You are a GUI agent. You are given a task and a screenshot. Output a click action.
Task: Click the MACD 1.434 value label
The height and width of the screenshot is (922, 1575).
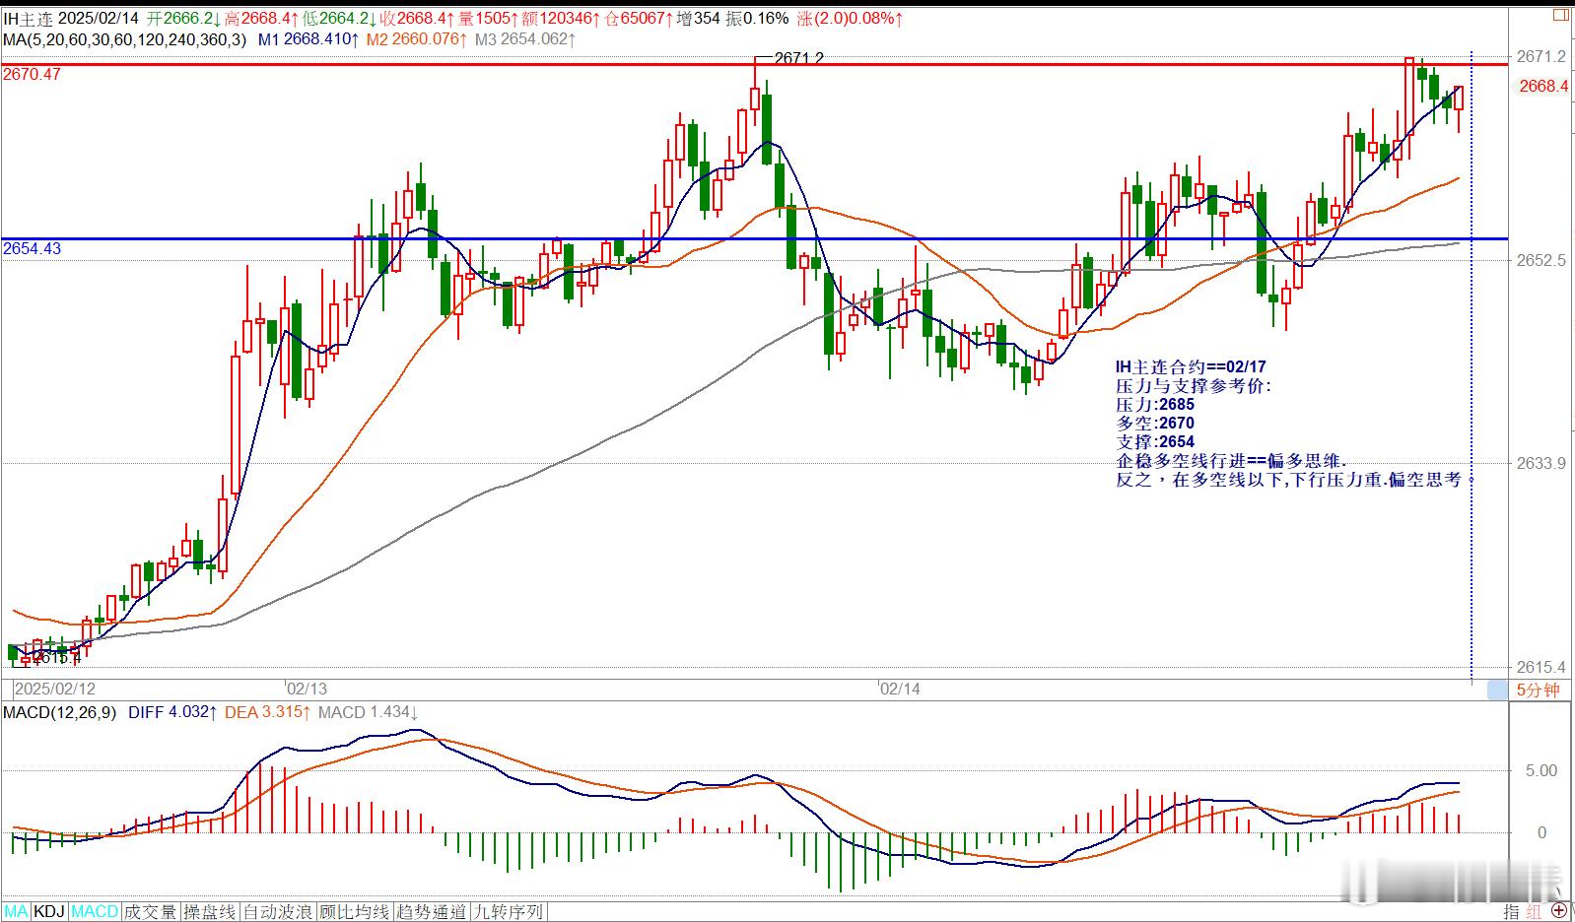pos(368,712)
